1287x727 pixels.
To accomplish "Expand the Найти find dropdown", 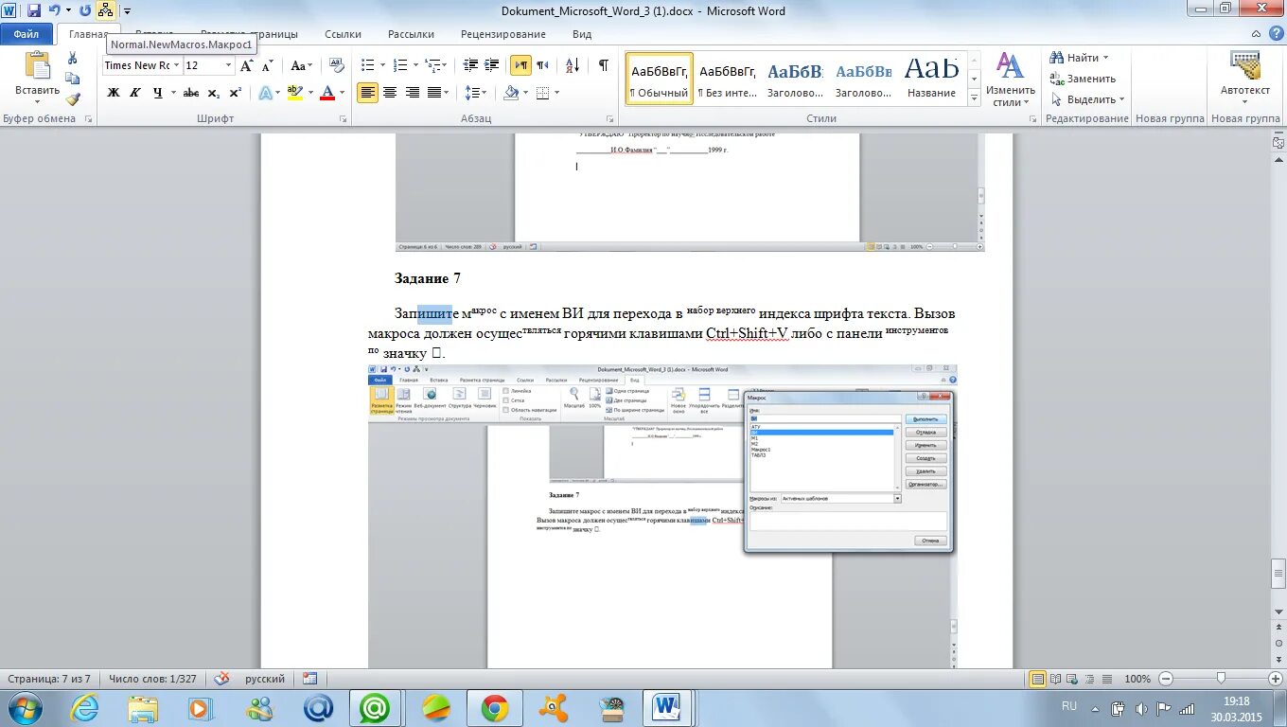I will (x=1105, y=58).
